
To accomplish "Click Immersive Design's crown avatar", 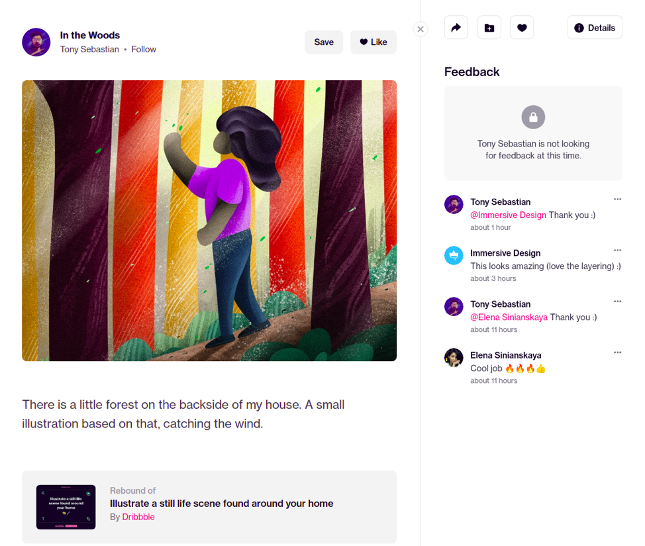I will pyautogui.click(x=454, y=255).
